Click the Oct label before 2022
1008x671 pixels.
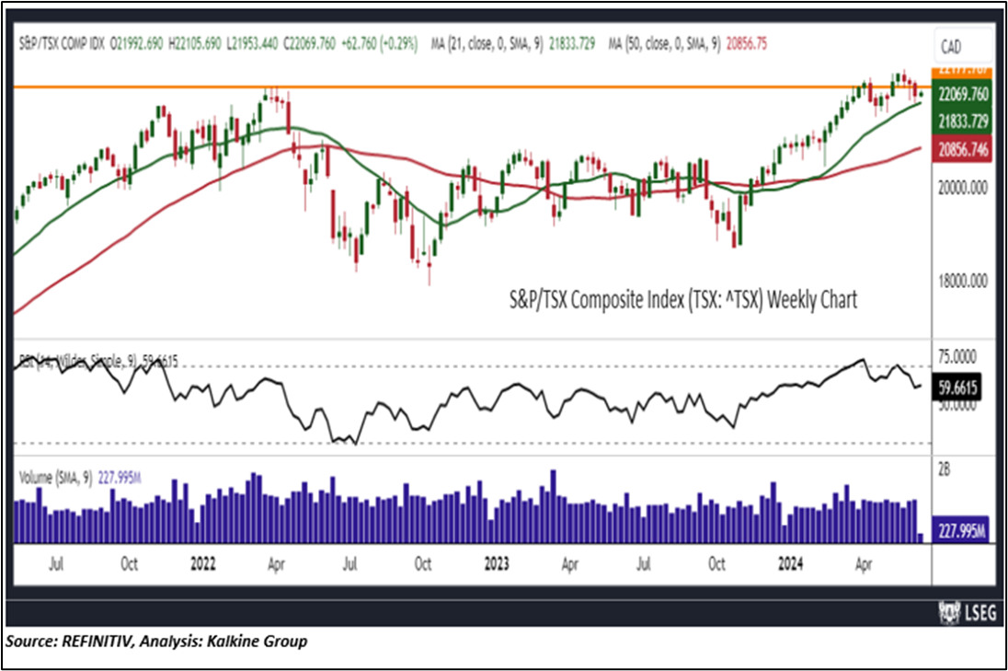click(x=129, y=563)
